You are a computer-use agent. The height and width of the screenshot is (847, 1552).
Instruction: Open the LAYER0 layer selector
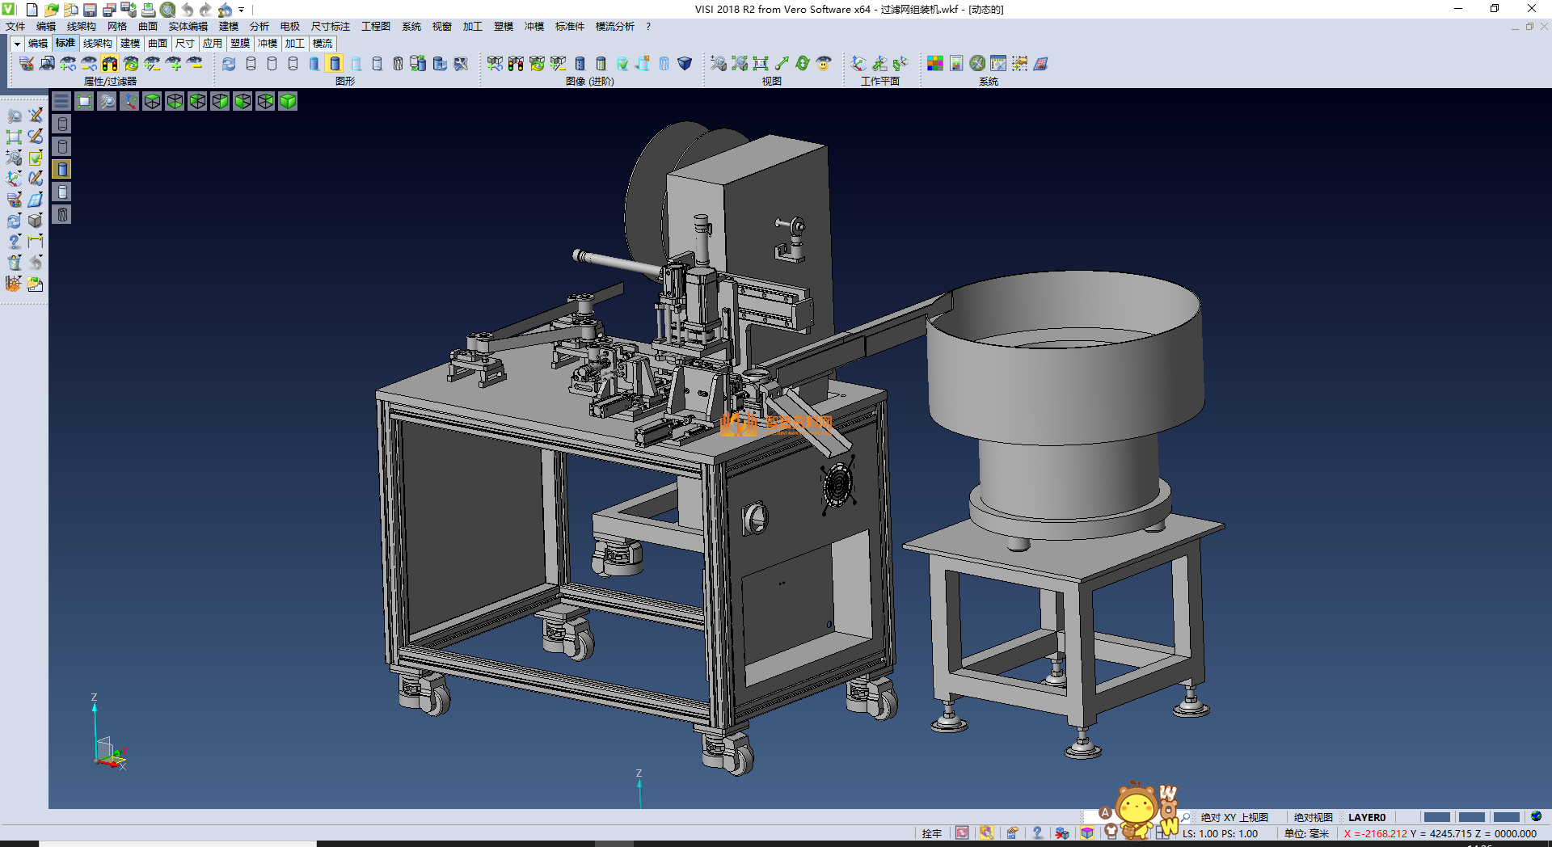click(1366, 817)
